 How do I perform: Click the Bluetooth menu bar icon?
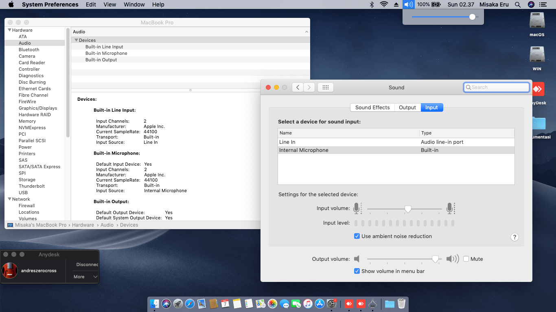coord(371,4)
